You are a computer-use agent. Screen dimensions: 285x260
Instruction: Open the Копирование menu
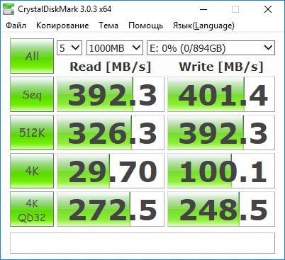point(62,26)
